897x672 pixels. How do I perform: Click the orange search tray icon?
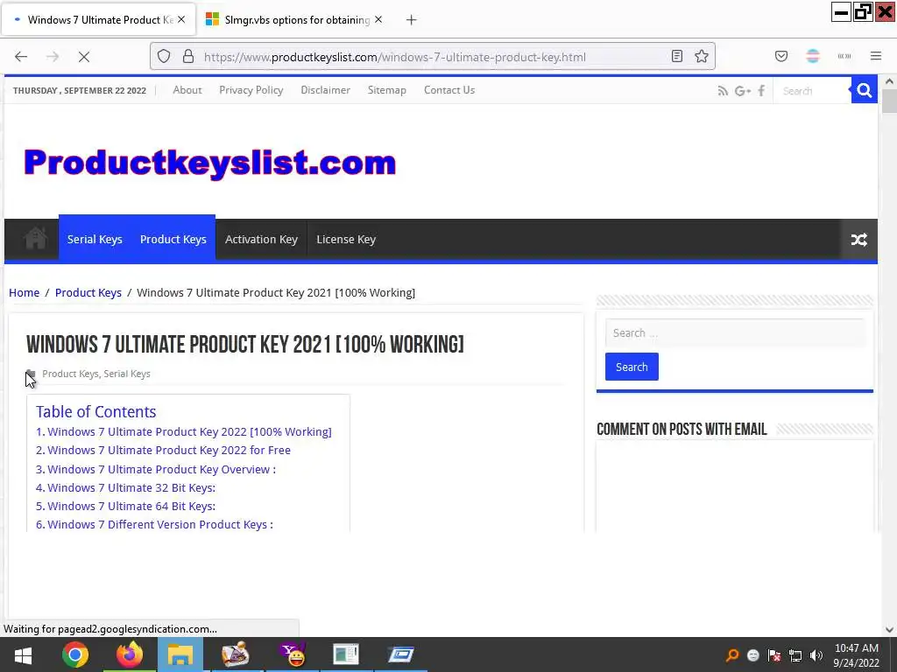point(731,655)
